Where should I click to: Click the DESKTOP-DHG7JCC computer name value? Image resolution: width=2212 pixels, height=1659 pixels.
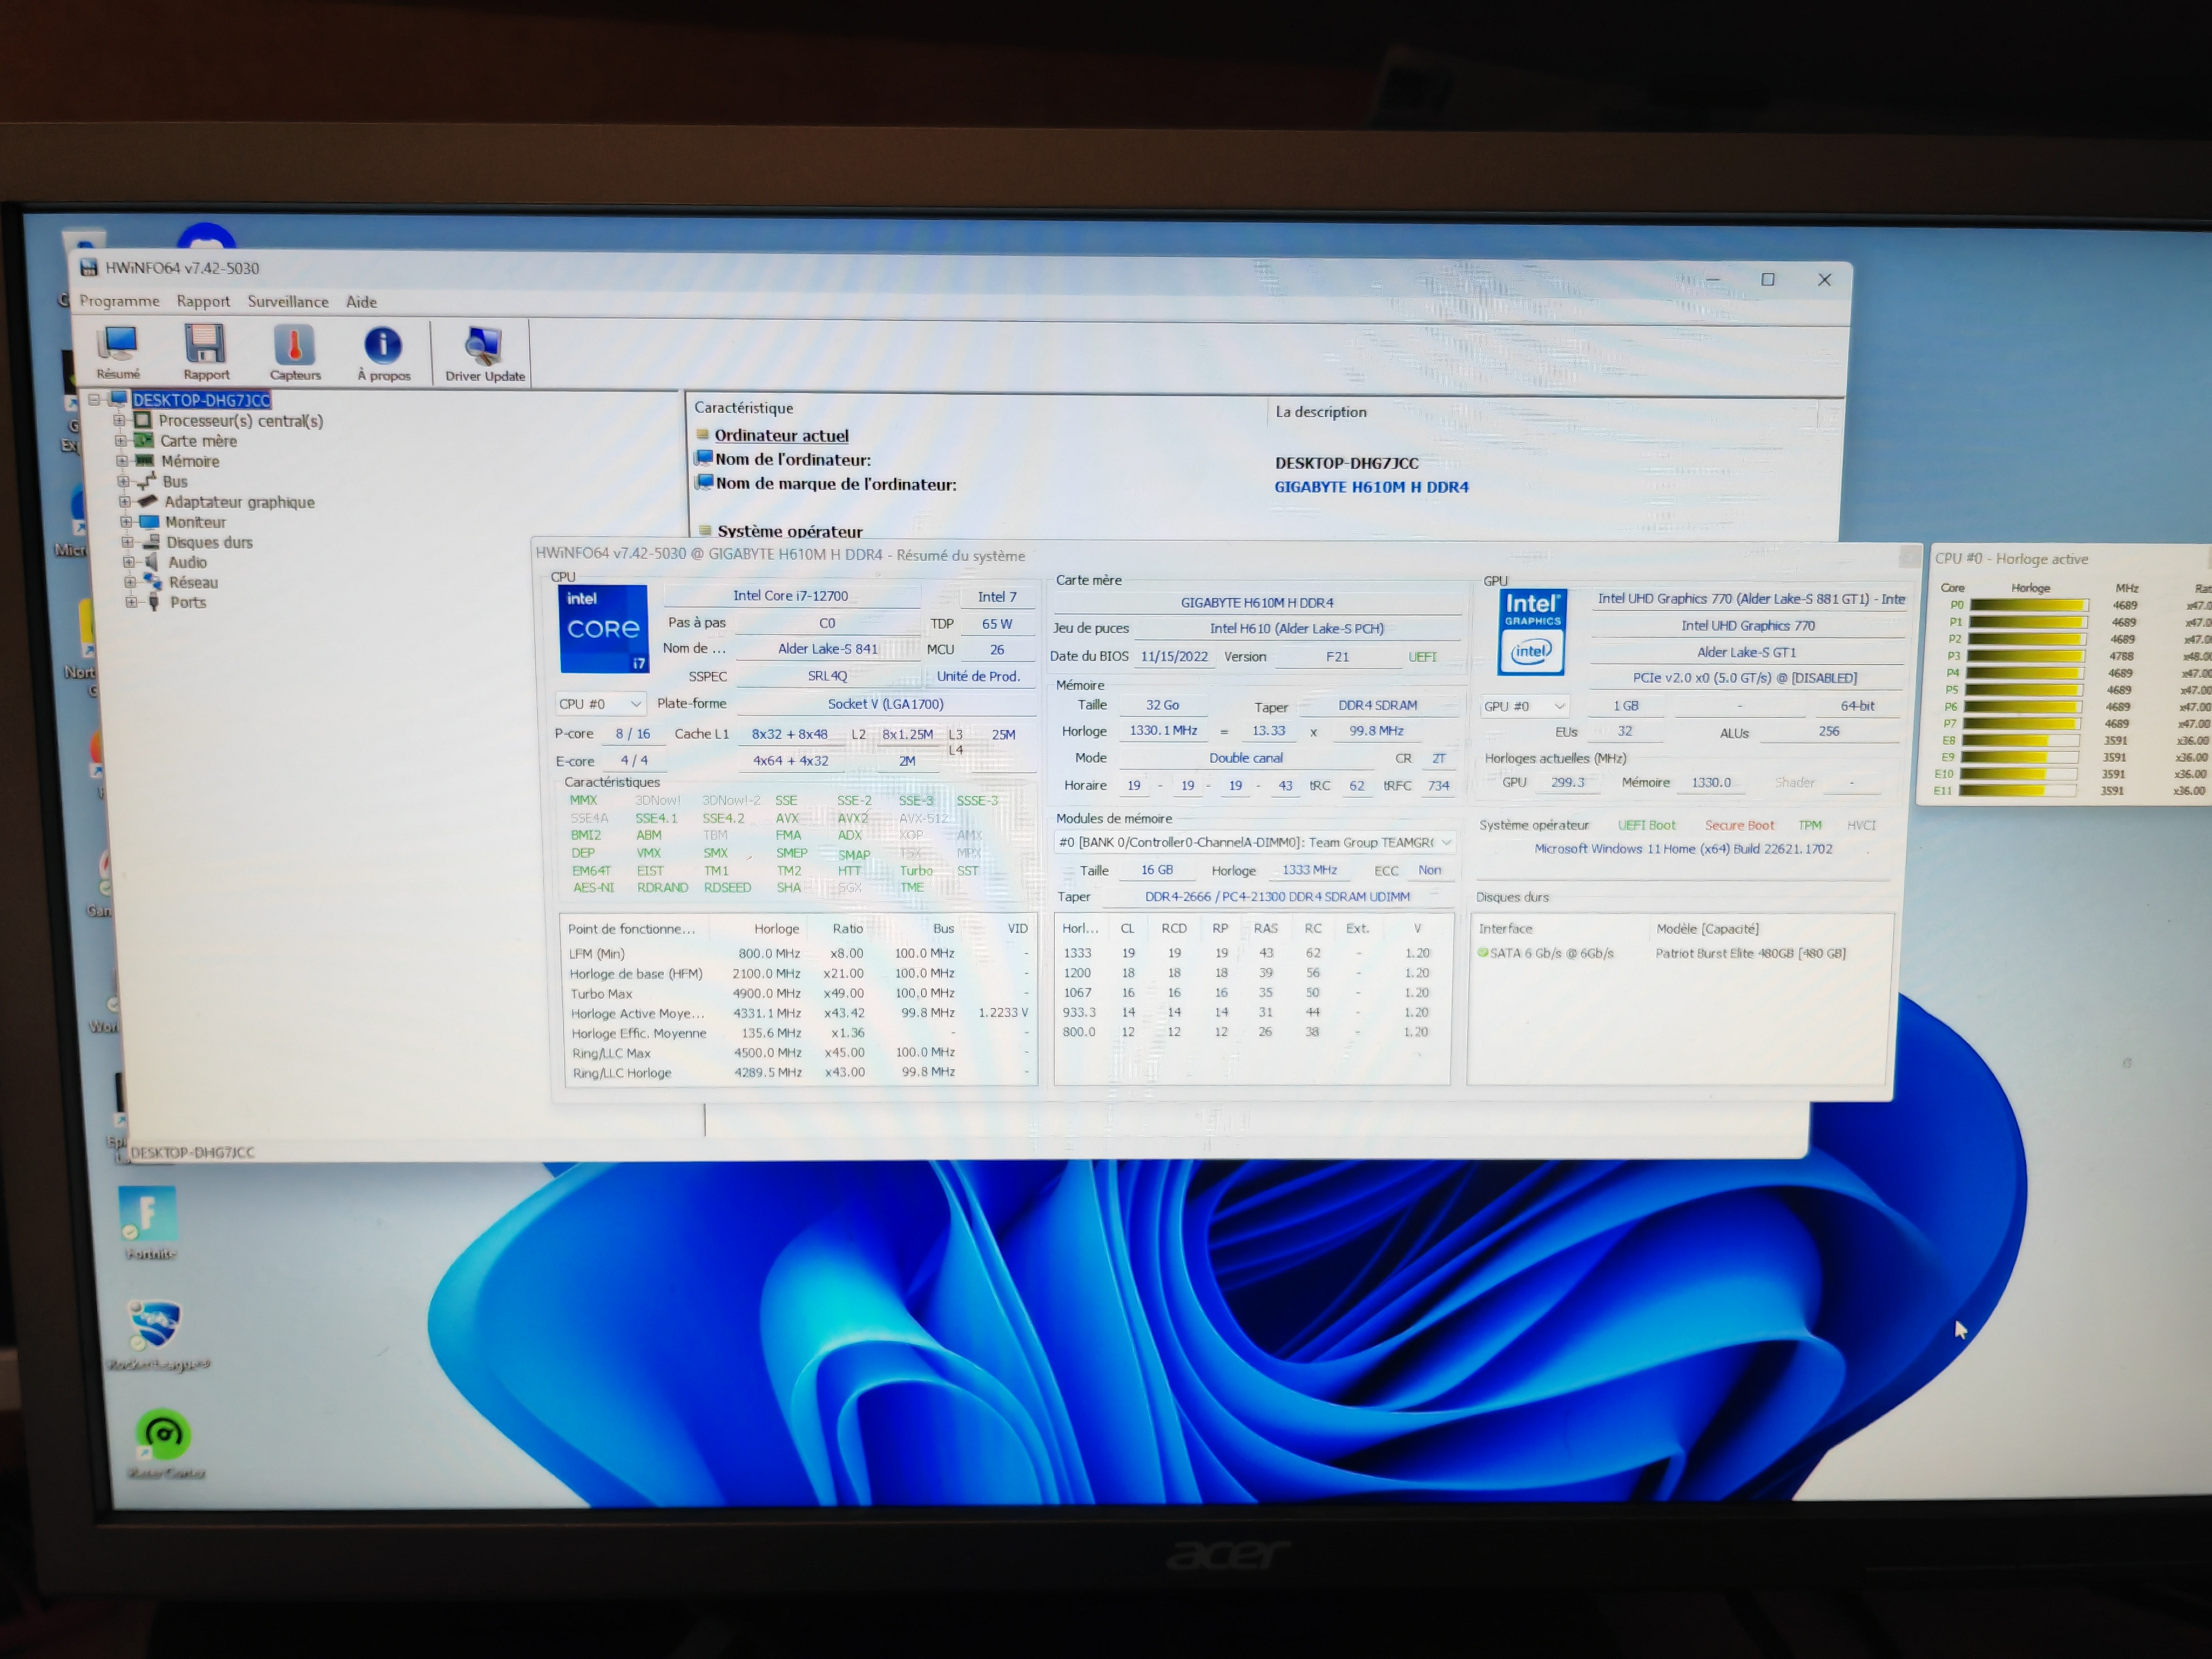tap(1347, 463)
